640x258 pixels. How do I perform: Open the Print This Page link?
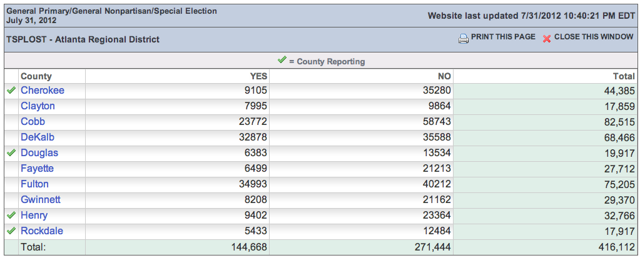tap(503, 37)
